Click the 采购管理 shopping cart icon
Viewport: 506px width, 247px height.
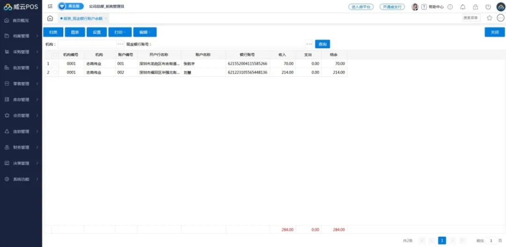tap(7, 52)
